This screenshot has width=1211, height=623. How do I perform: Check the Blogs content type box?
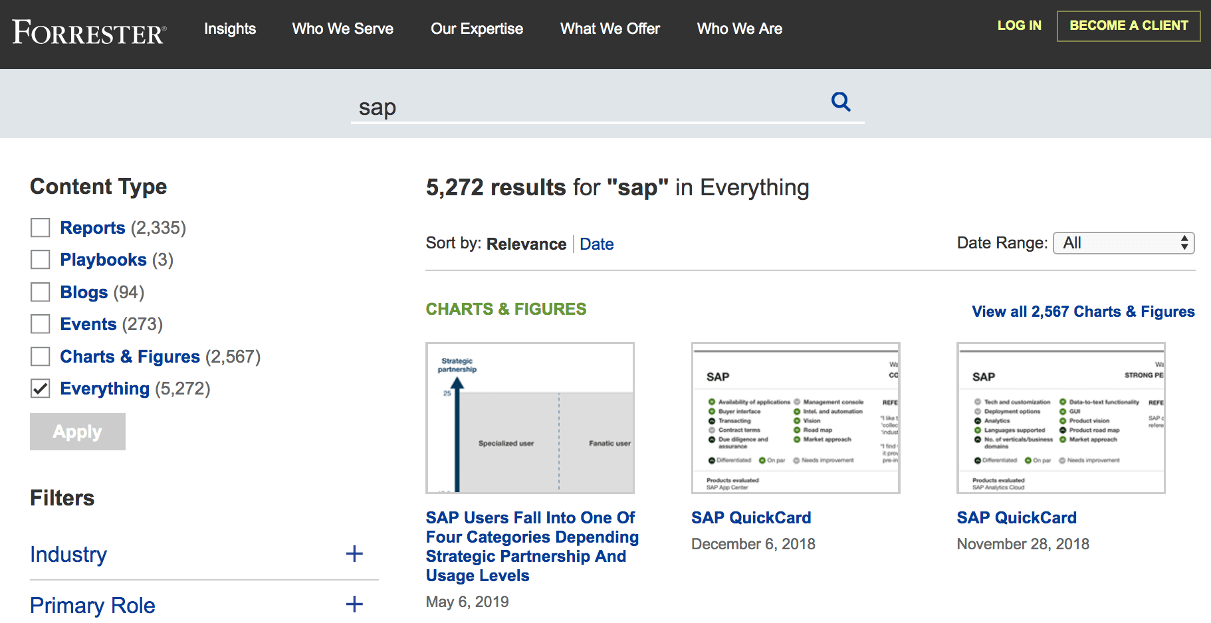point(41,292)
